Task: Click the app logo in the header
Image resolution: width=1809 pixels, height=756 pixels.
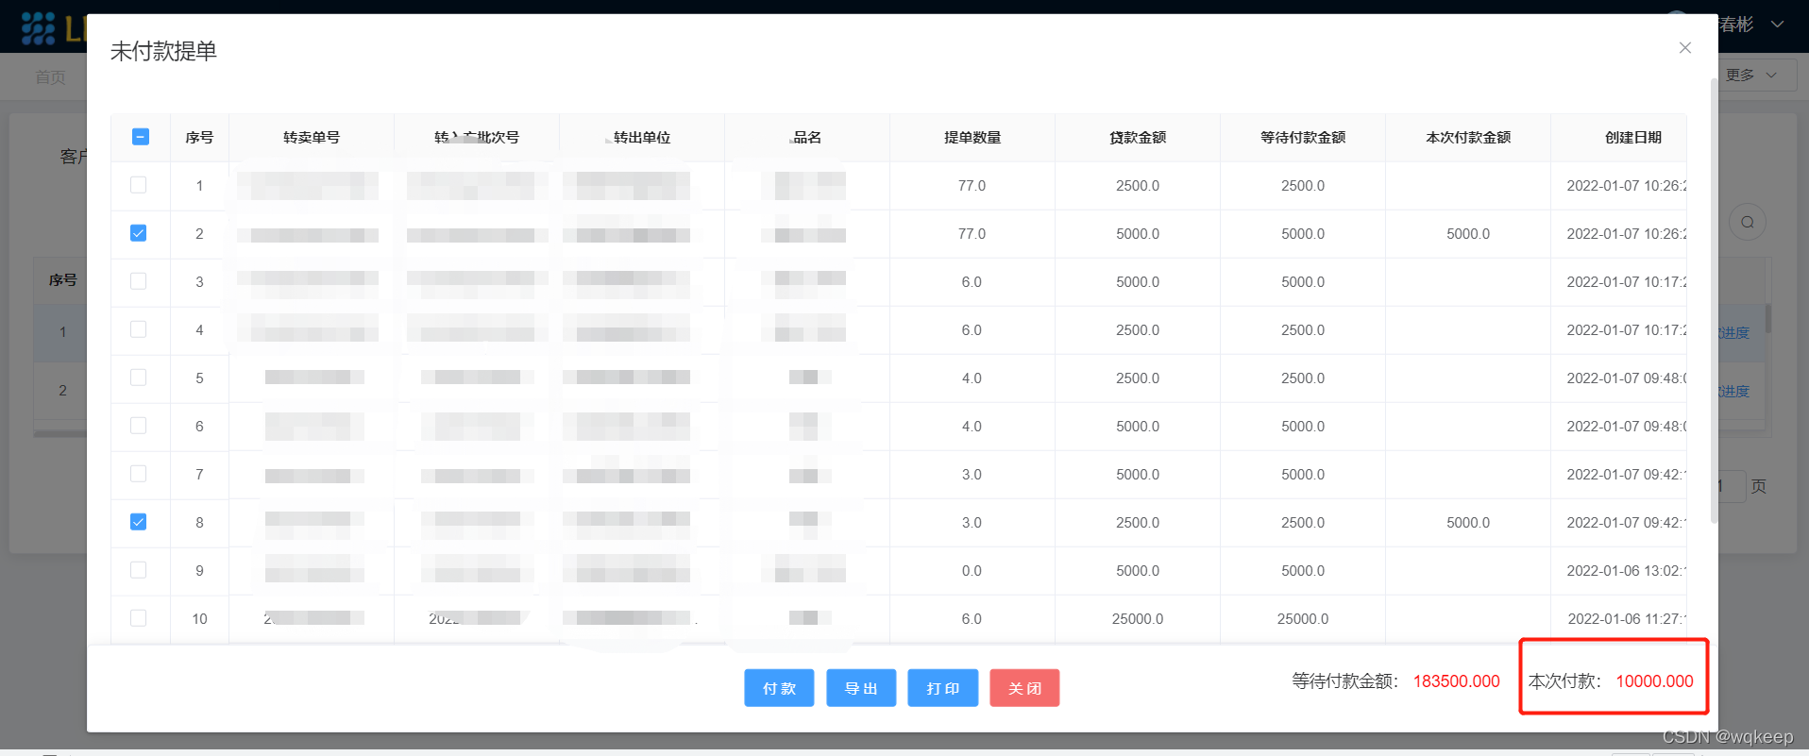Action: tap(39, 28)
